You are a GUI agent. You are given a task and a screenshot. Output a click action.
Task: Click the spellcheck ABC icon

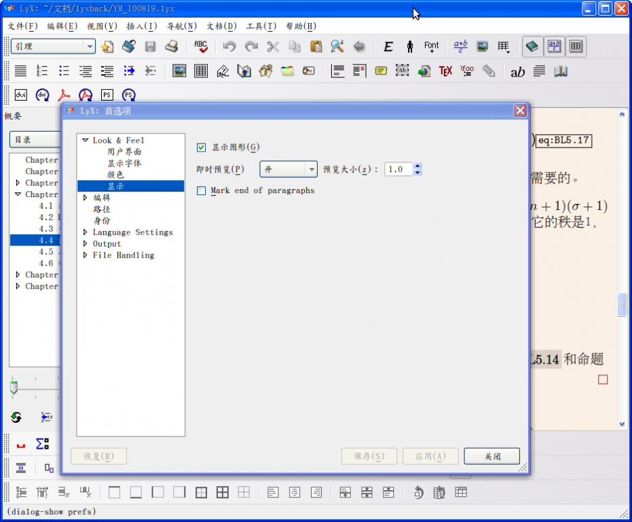coord(200,46)
